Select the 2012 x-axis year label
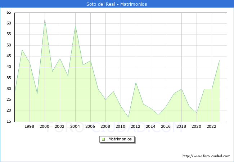 (136, 126)
